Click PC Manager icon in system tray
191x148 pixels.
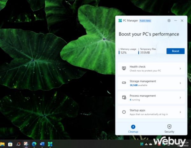[x=142, y=144]
